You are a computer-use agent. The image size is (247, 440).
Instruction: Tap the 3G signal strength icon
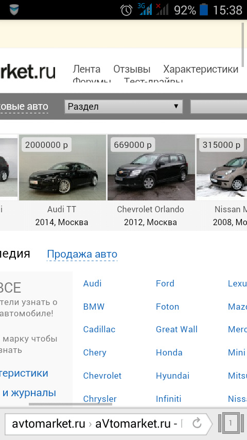pyautogui.click(x=145, y=9)
